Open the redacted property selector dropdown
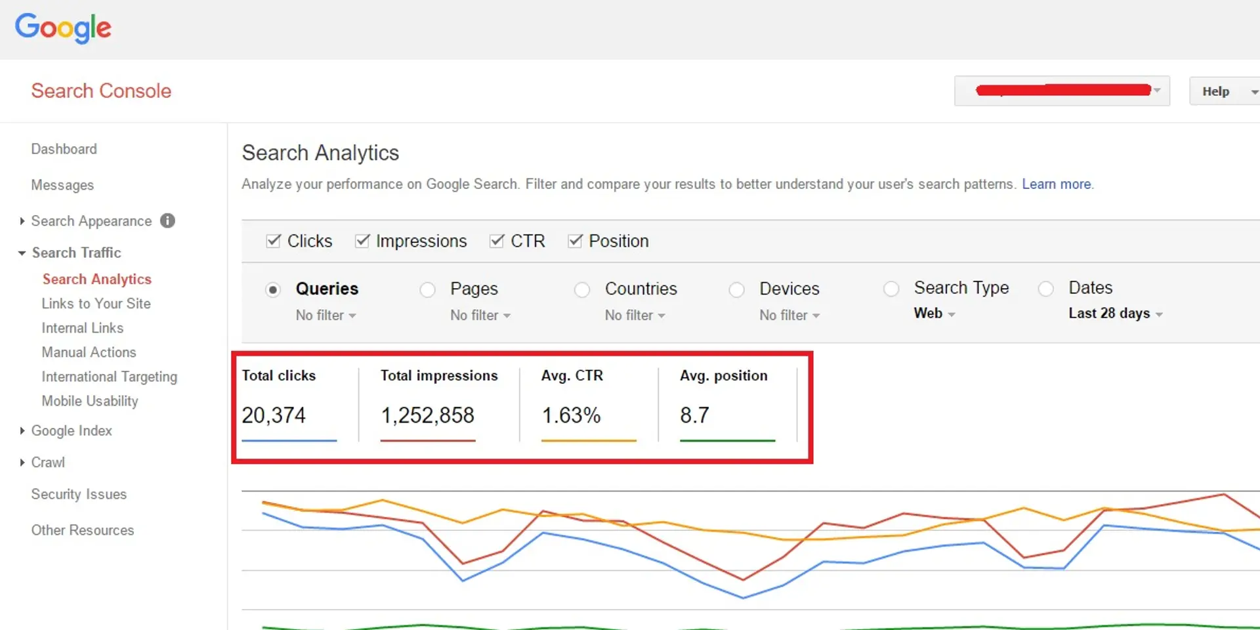 (1062, 91)
